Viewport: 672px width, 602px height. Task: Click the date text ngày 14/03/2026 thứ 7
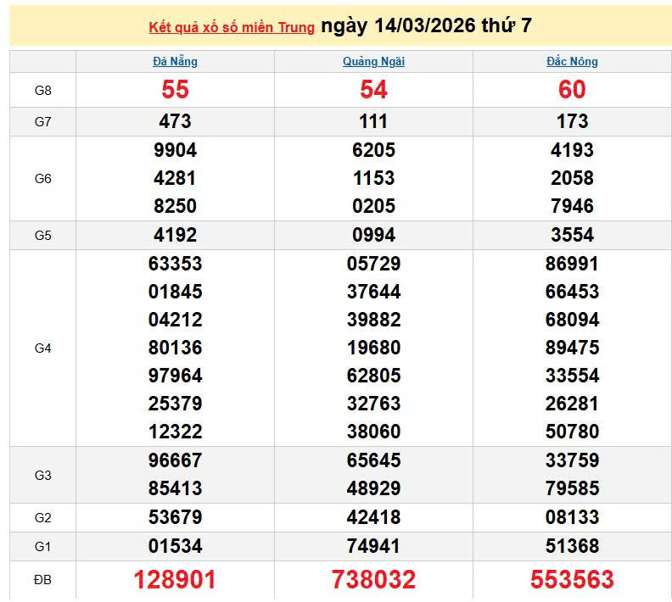(x=427, y=25)
